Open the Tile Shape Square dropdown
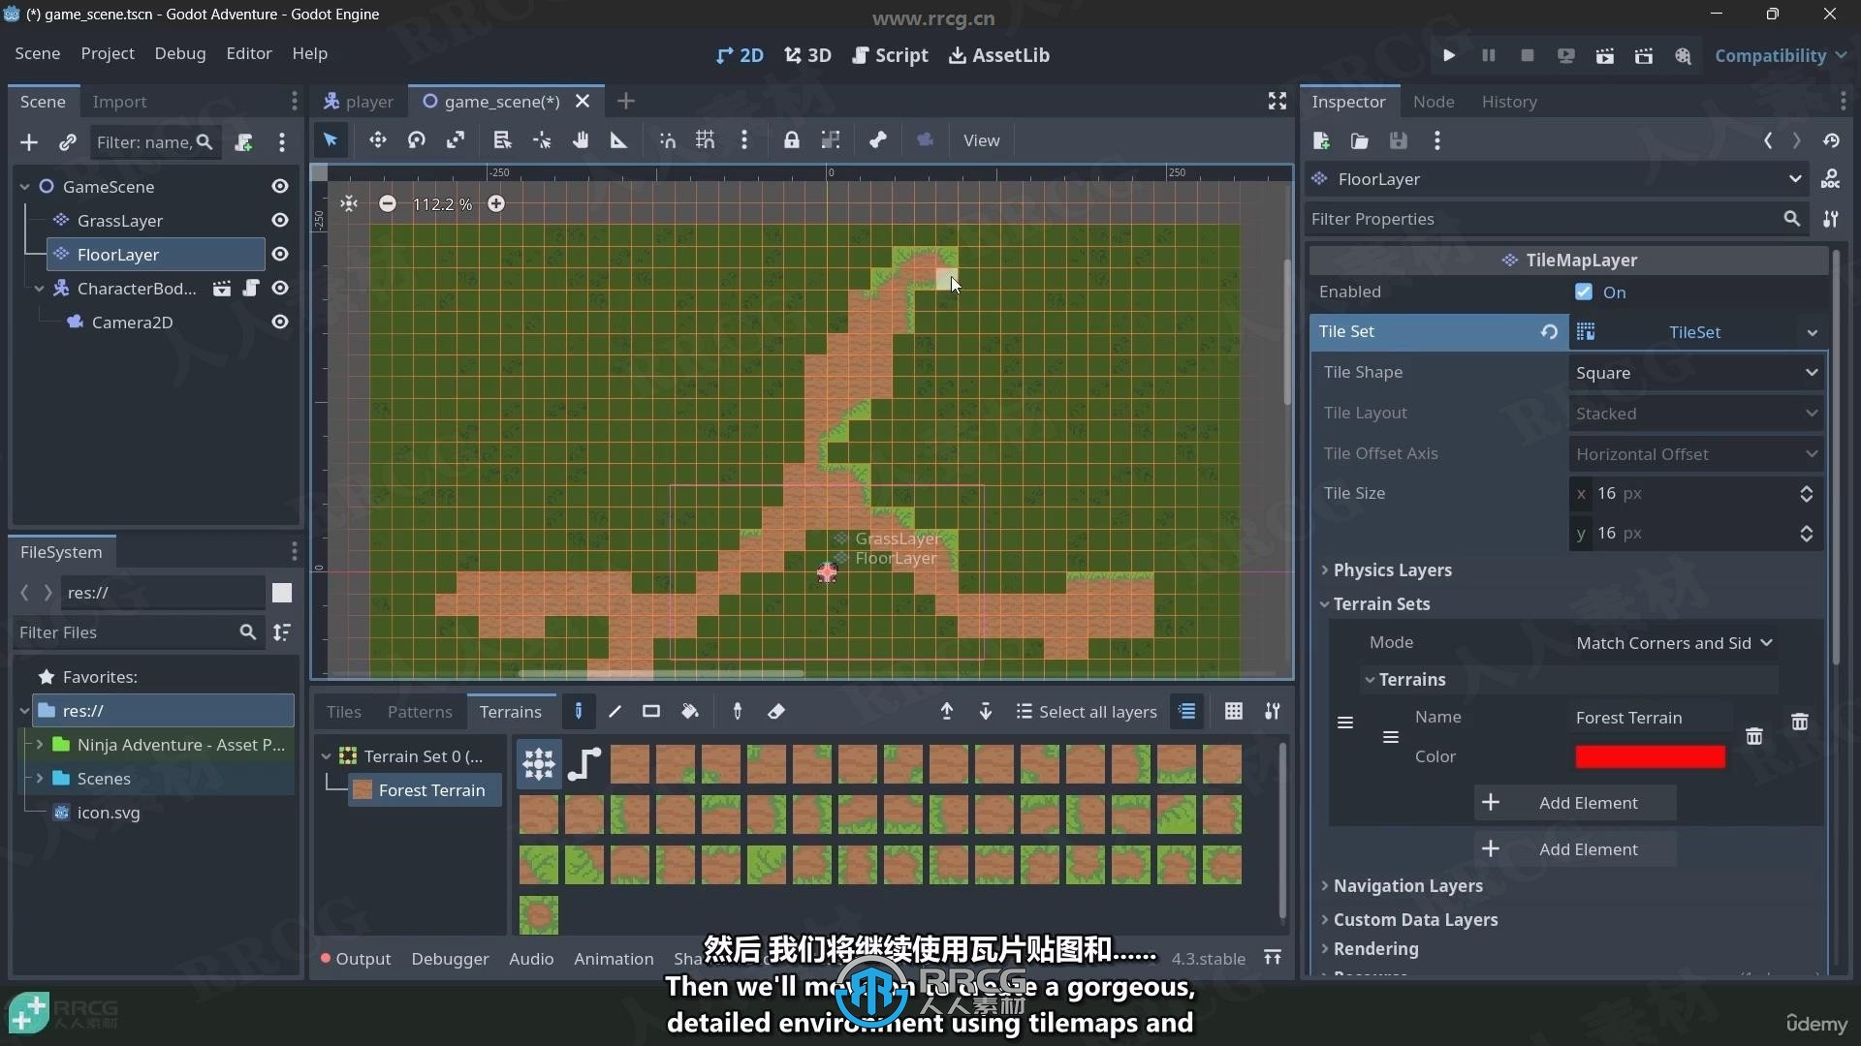The height and width of the screenshot is (1046, 1861). click(1696, 373)
